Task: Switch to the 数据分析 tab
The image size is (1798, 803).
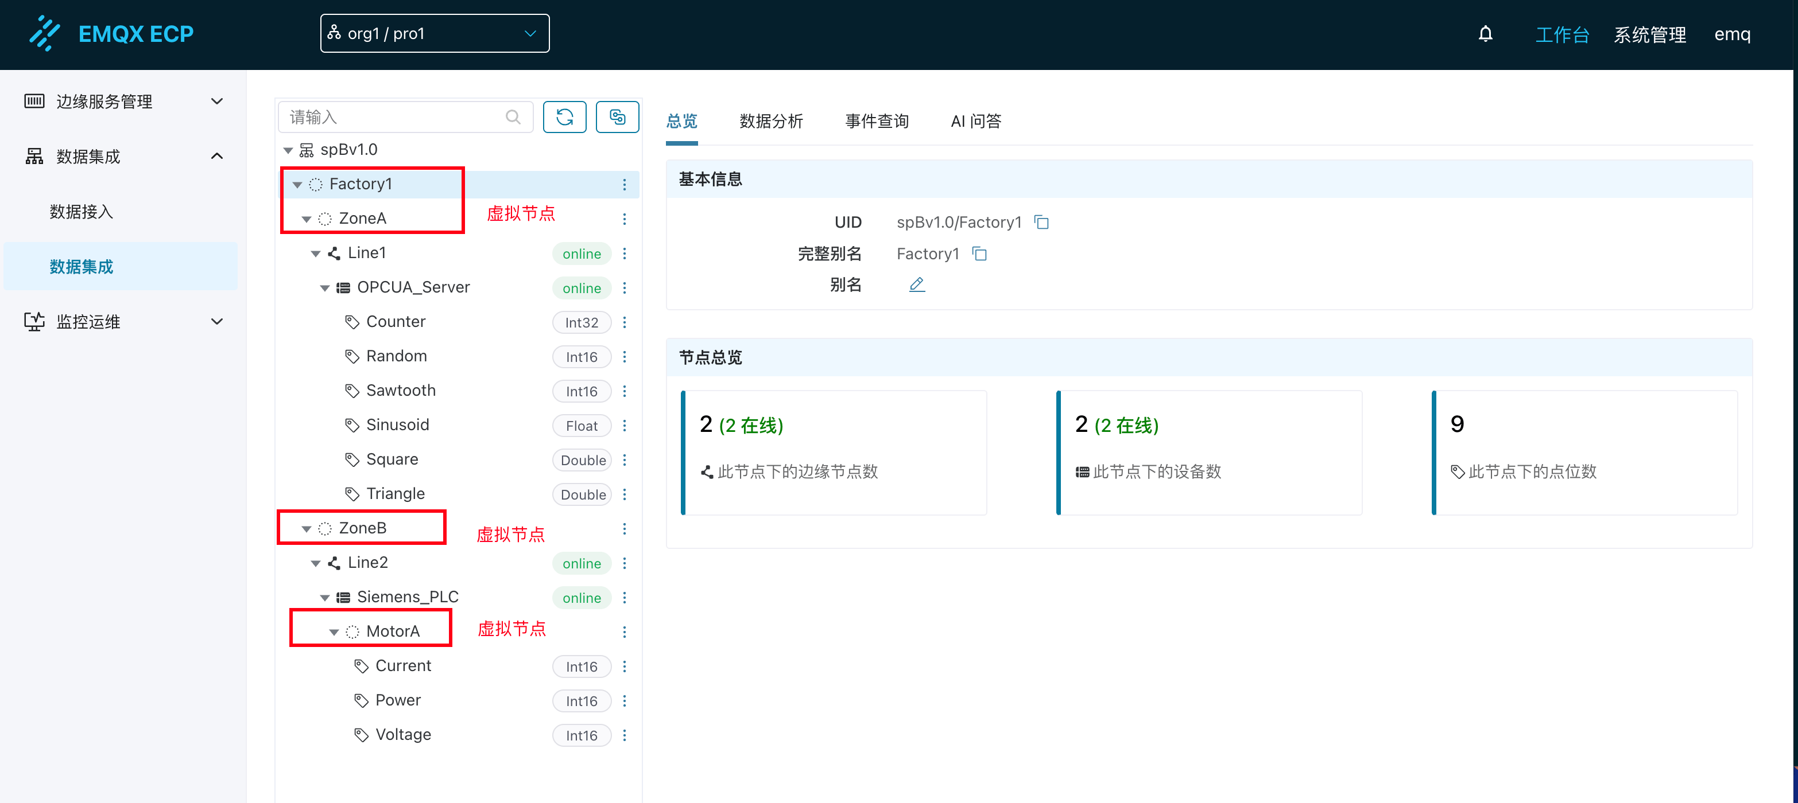Action: (x=770, y=122)
